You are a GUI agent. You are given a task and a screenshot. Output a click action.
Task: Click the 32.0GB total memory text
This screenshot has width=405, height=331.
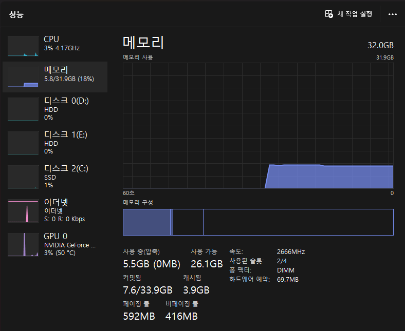pyautogui.click(x=380, y=45)
